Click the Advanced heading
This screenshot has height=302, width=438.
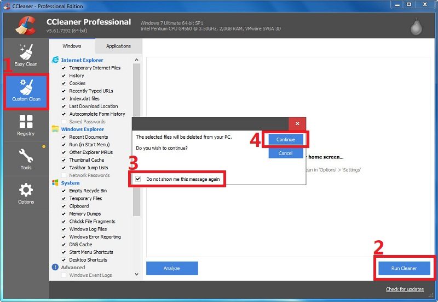pyautogui.click(x=73, y=268)
